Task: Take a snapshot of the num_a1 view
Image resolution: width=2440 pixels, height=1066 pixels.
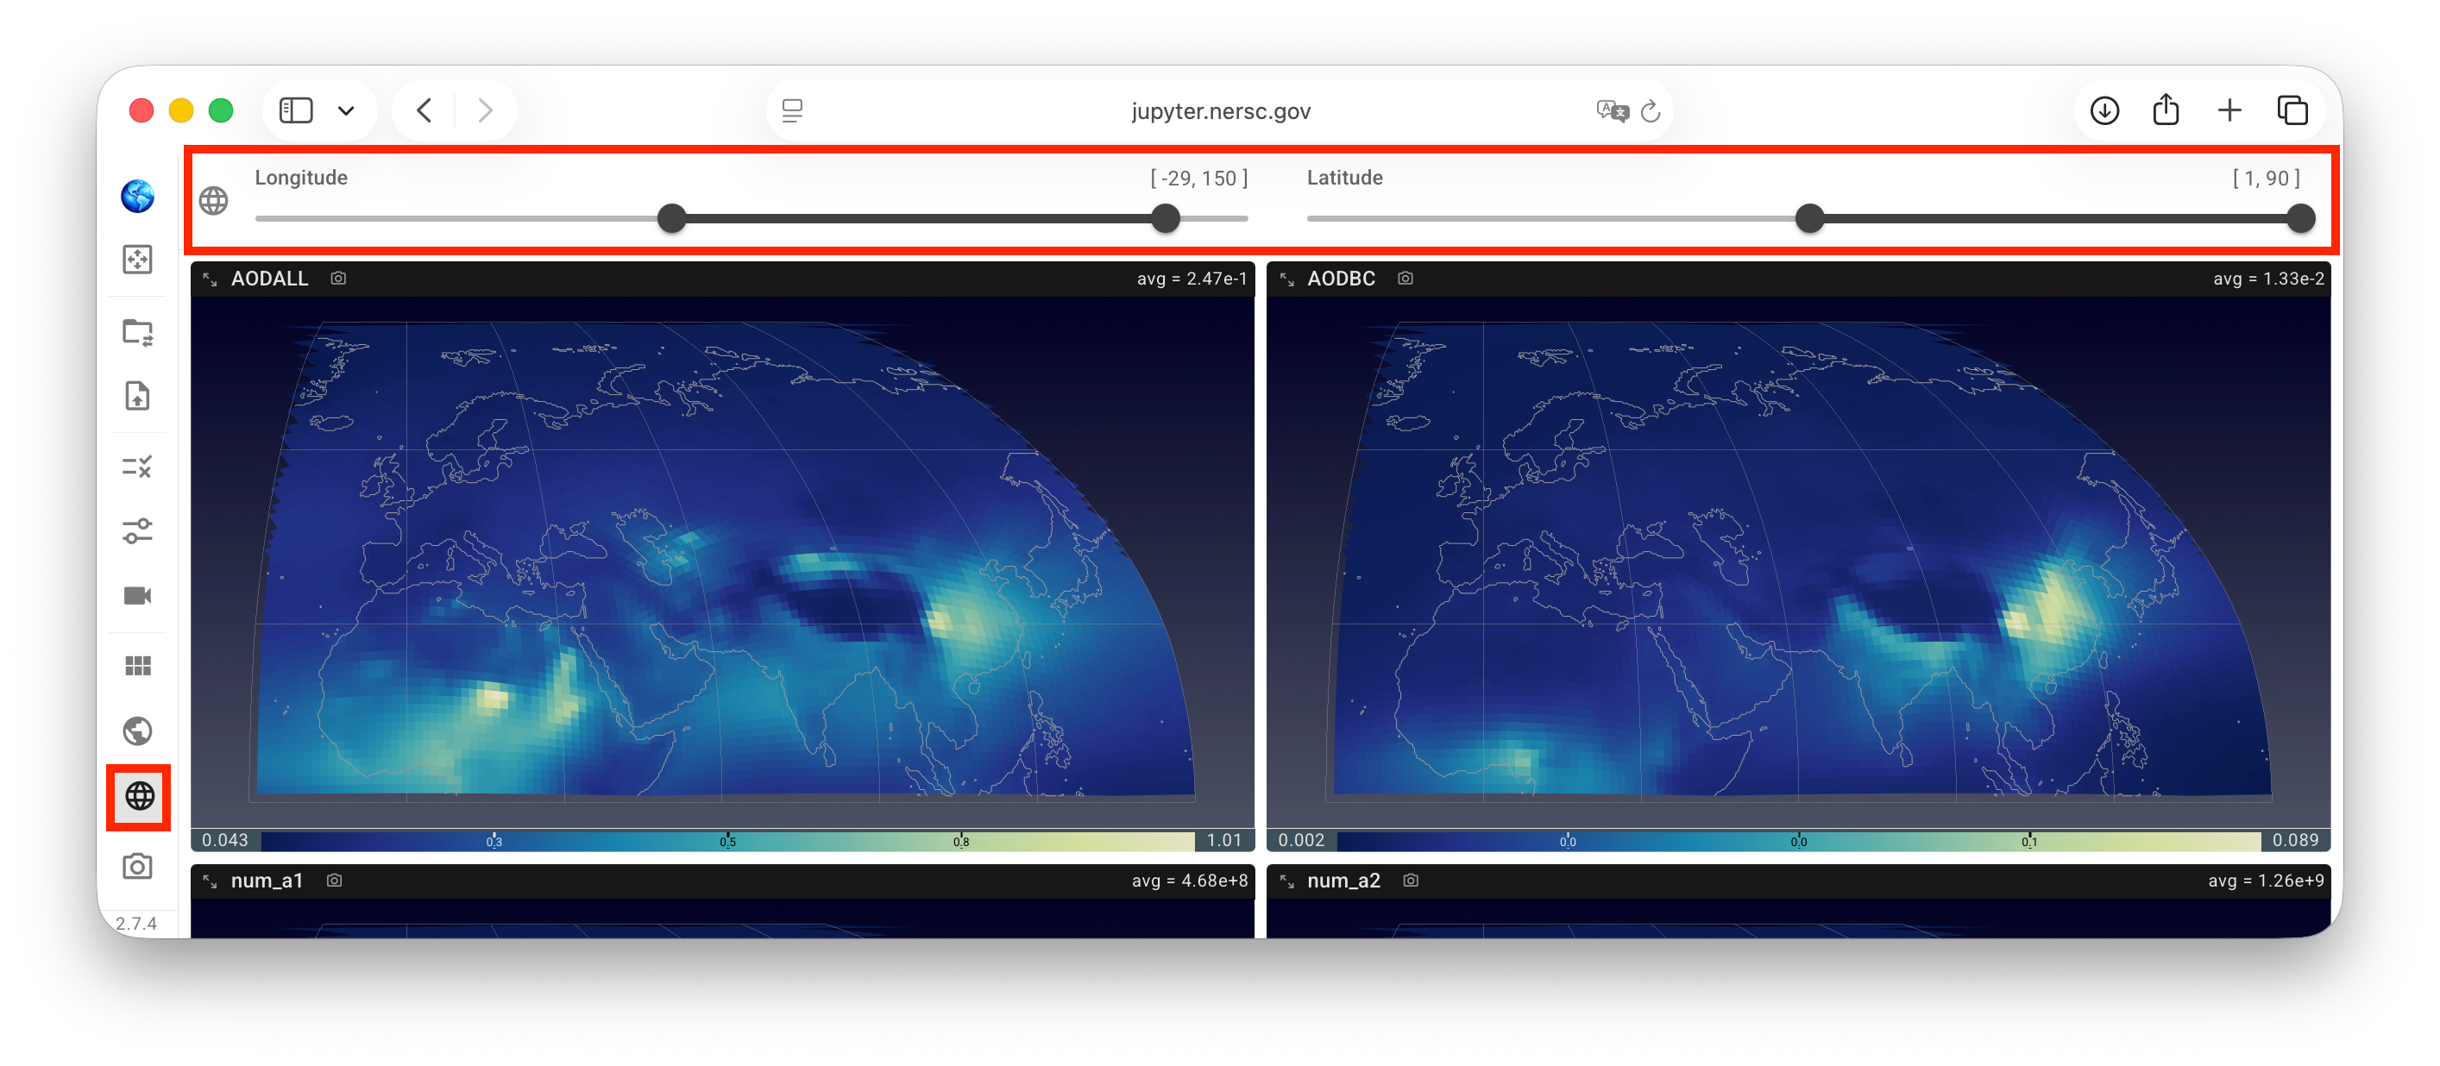Action: [x=335, y=881]
